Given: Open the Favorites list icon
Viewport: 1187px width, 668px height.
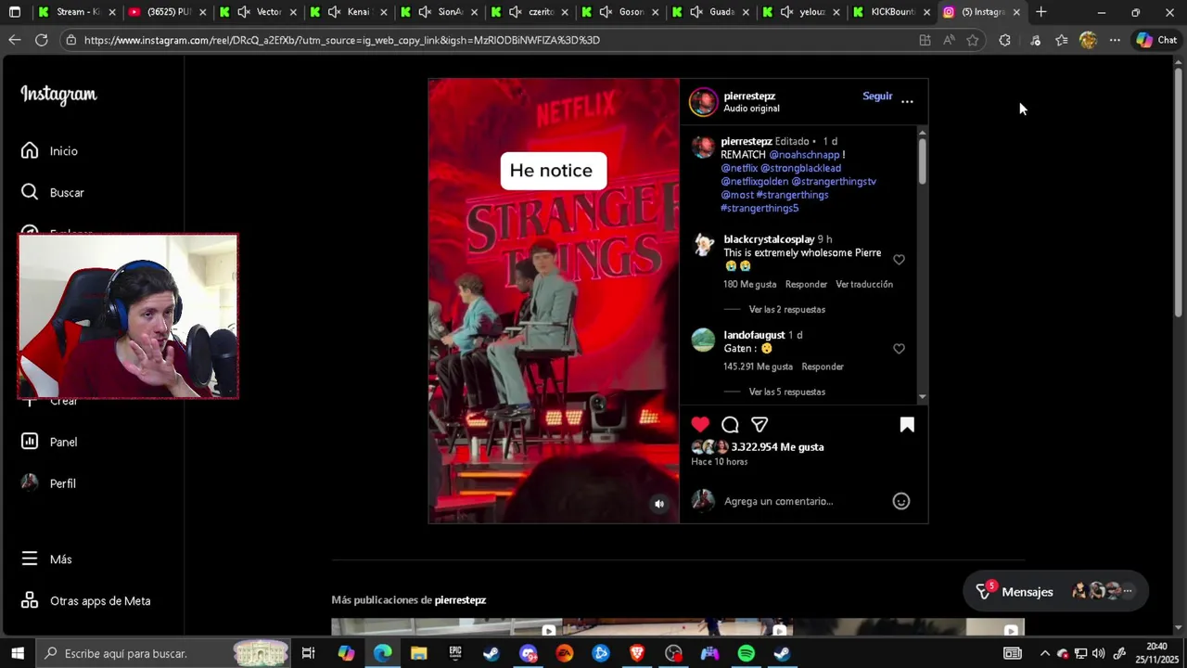Looking at the screenshot, I should pyautogui.click(x=1062, y=40).
